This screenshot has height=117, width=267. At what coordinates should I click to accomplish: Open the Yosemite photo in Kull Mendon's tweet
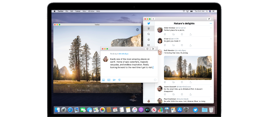point(188,68)
